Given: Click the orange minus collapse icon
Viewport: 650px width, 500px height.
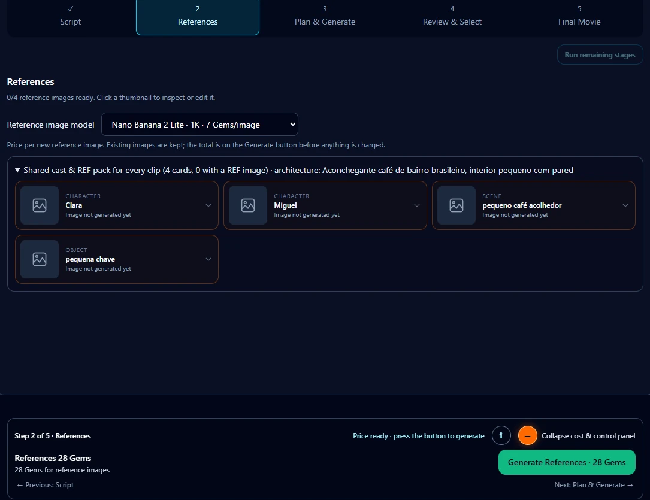Looking at the screenshot, I should coord(528,435).
